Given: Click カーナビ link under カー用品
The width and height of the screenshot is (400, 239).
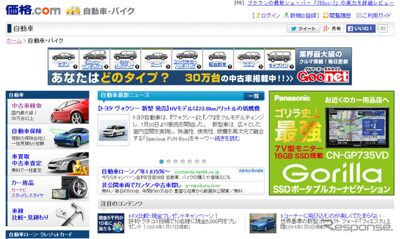Looking at the screenshot, I should coord(19,190).
